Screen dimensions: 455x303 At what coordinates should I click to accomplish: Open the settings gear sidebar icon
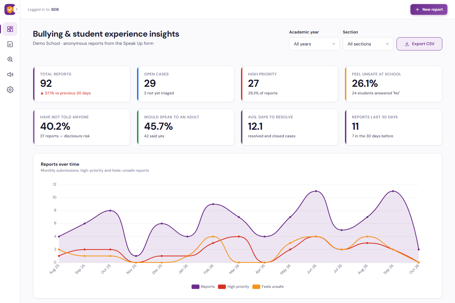10,90
